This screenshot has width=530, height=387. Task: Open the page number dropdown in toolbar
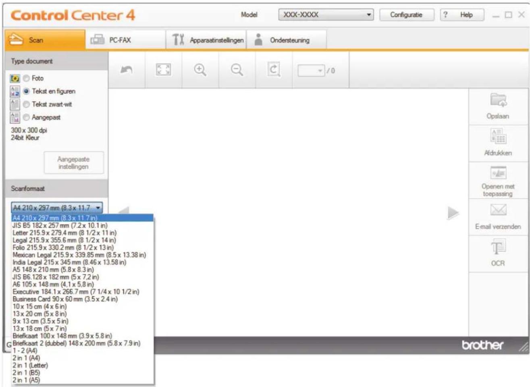click(311, 71)
